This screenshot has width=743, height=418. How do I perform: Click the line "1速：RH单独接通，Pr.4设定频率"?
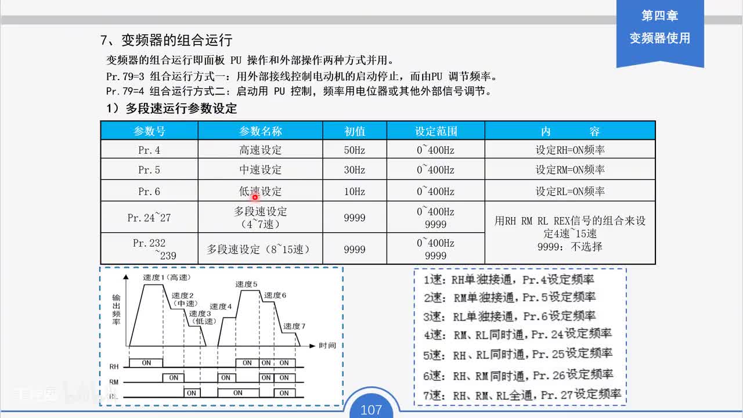click(x=509, y=279)
